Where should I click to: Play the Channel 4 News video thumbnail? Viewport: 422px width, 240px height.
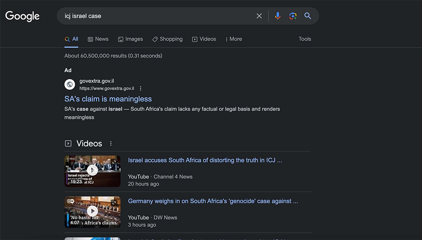pyautogui.click(x=93, y=171)
